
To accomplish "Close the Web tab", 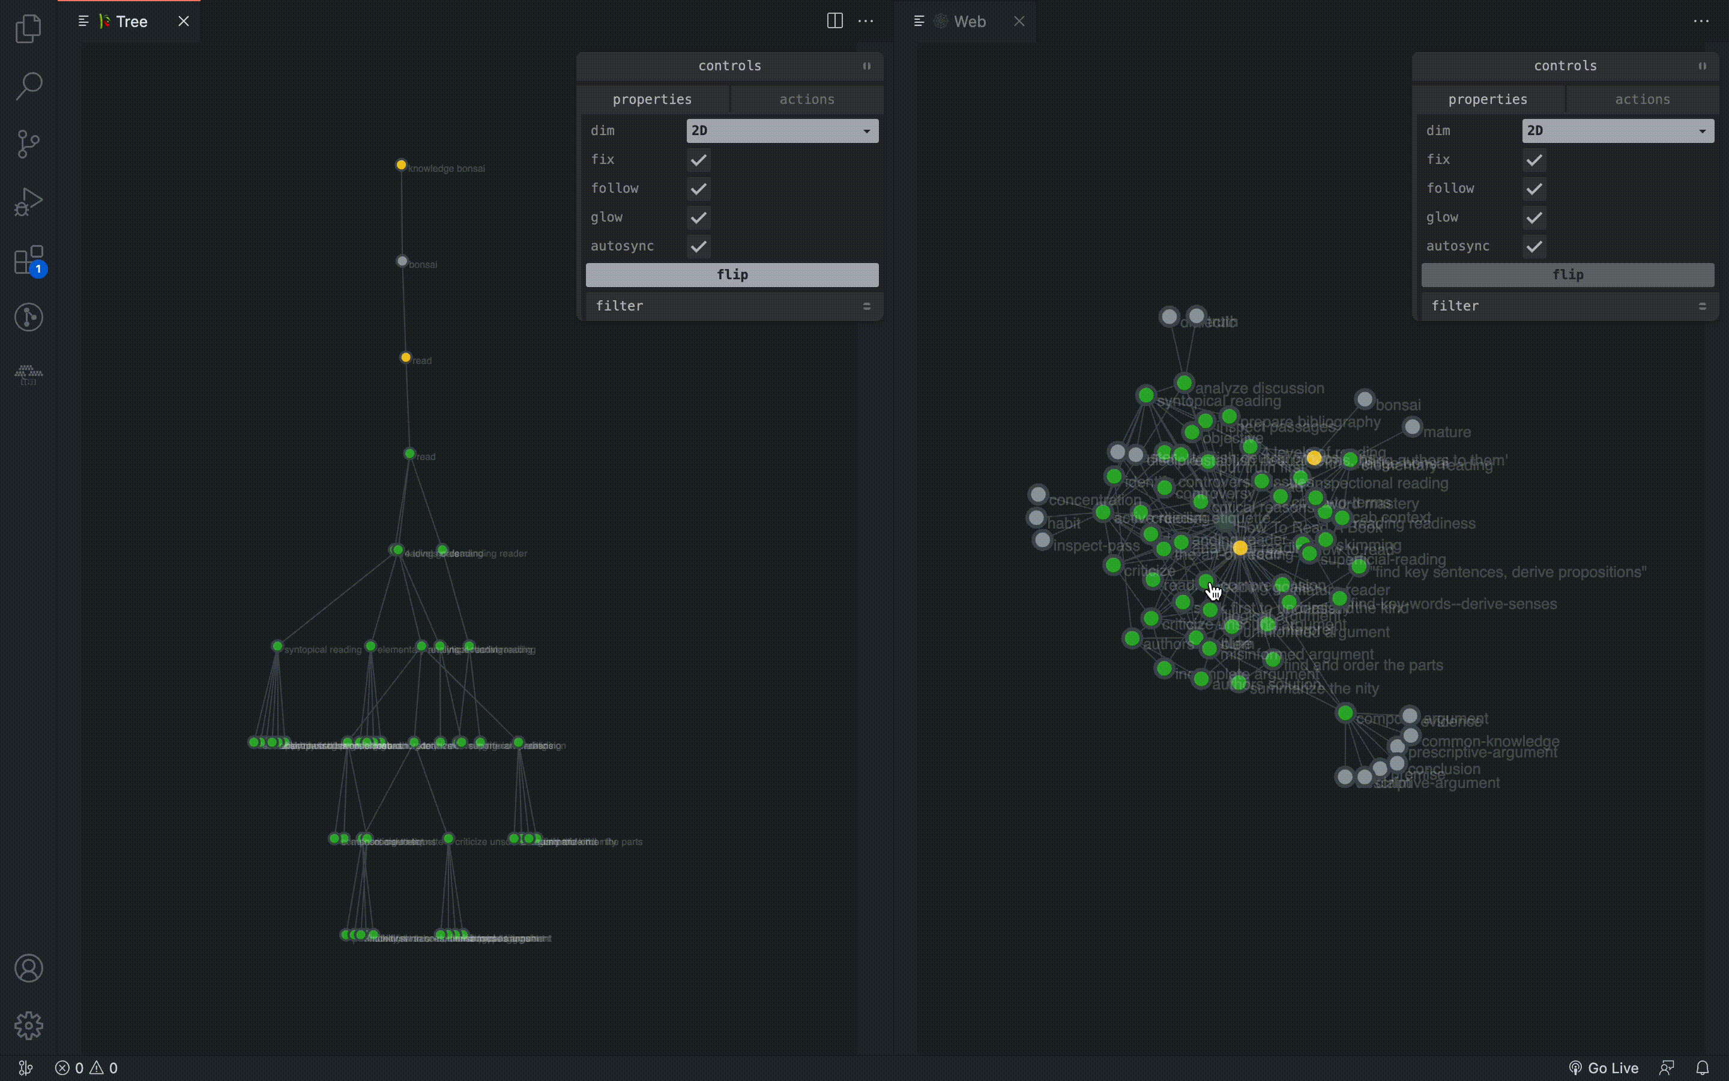I will point(1019,21).
